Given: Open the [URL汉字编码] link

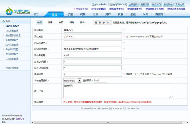Looking at the screenshot, I should (98, 9).
